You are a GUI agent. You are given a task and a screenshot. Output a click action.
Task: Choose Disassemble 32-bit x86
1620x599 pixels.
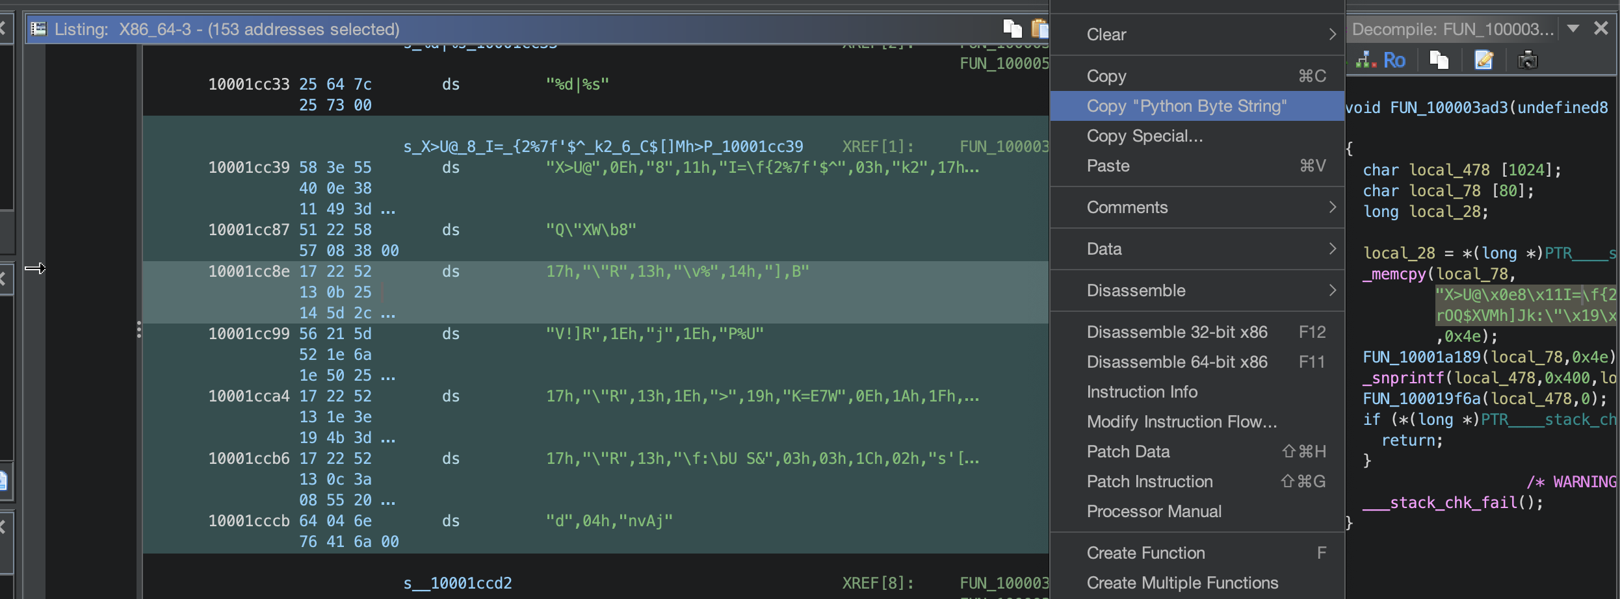(x=1197, y=332)
